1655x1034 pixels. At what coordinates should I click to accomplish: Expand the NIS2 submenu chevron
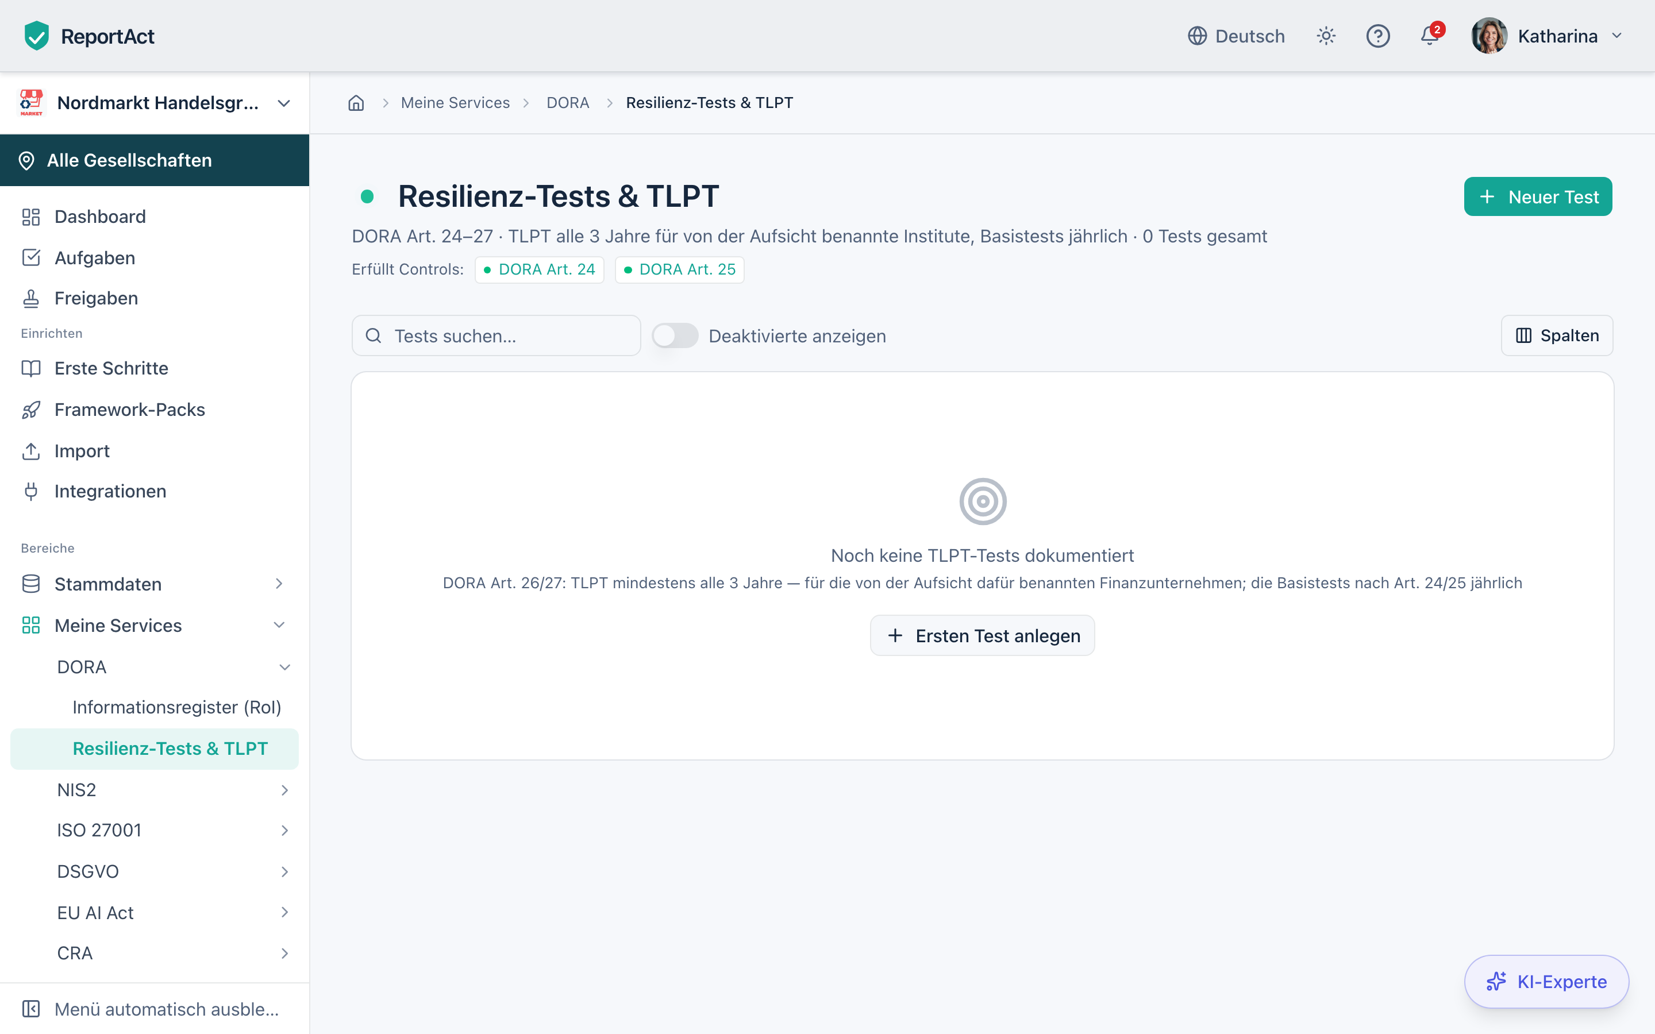point(284,790)
